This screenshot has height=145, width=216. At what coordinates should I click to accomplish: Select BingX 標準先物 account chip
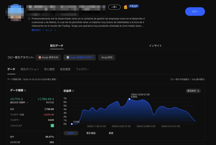coord(48,57)
